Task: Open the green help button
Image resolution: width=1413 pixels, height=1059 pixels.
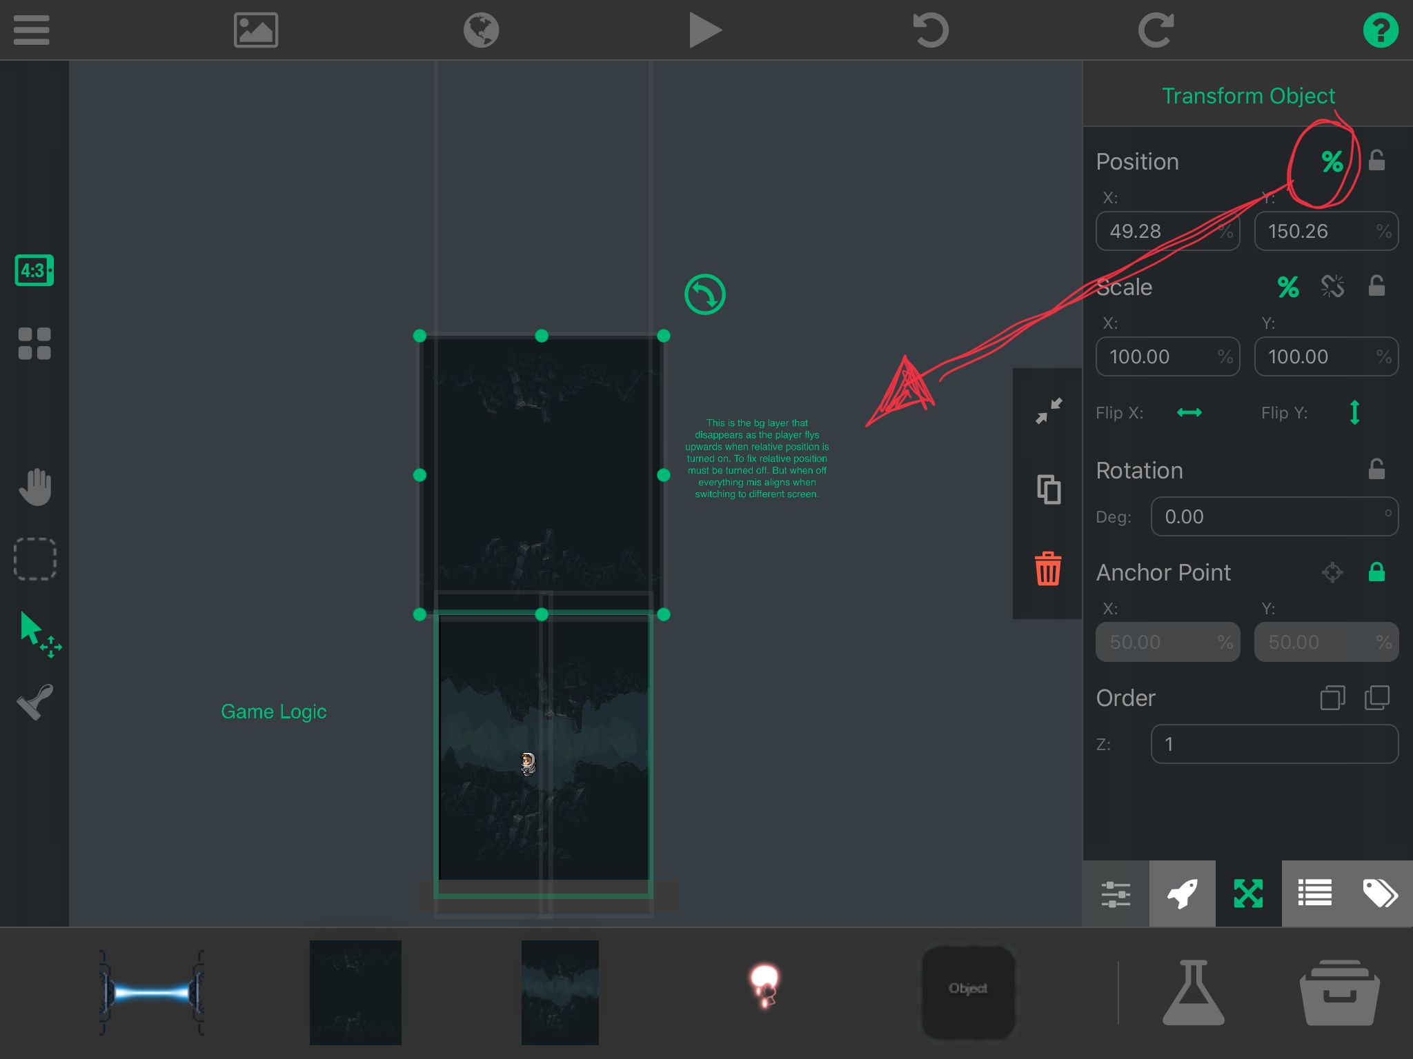Action: pos(1381,30)
